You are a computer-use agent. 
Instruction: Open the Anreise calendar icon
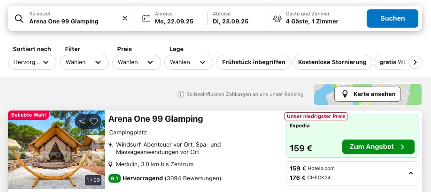coord(146,19)
